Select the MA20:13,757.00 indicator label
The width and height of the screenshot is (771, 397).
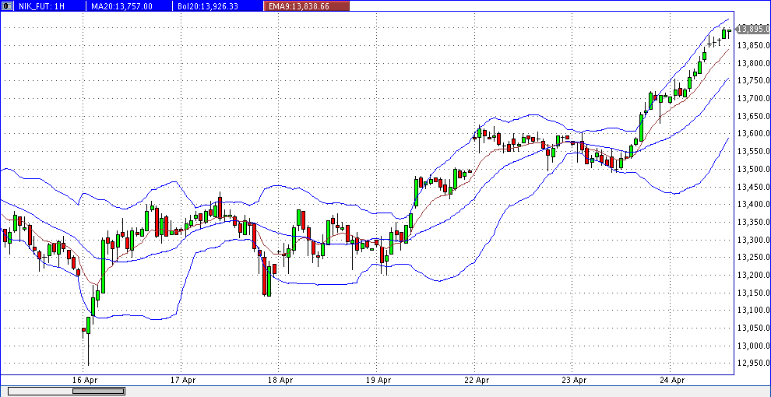click(x=121, y=6)
